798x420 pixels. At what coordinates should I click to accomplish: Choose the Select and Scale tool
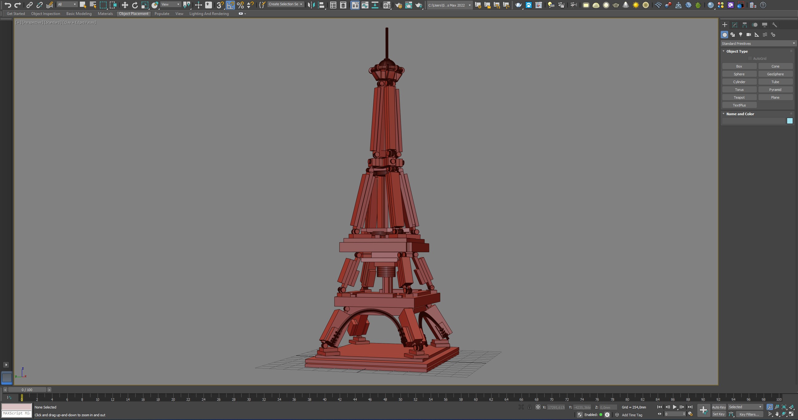[x=145, y=5]
